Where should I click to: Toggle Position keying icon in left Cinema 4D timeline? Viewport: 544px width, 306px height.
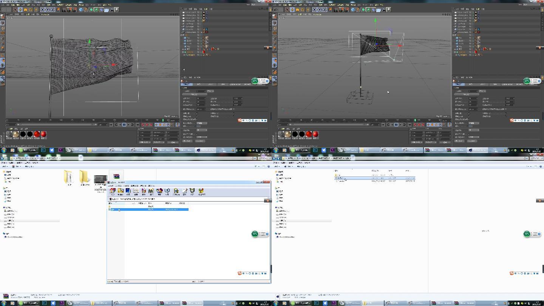coord(156,125)
